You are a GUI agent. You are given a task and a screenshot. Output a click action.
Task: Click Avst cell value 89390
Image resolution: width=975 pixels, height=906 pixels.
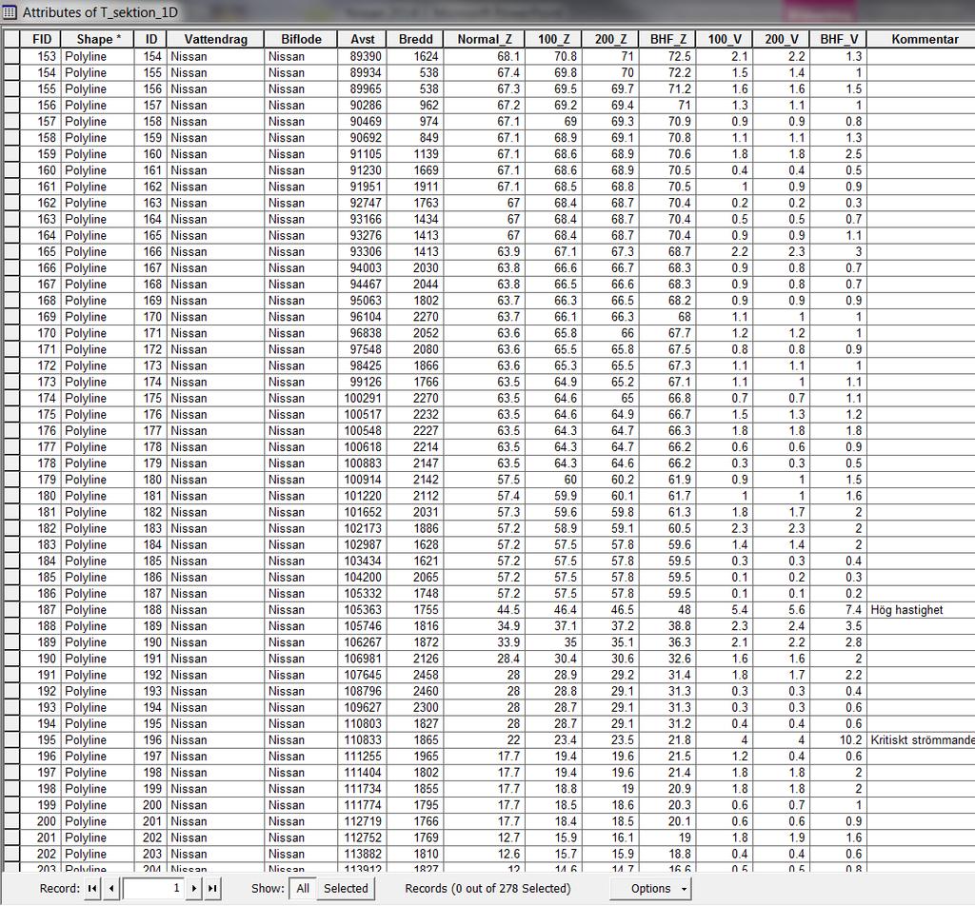pyautogui.click(x=362, y=56)
